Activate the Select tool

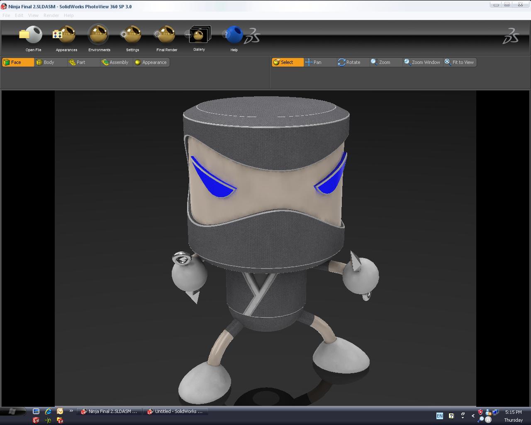click(x=287, y=62)
